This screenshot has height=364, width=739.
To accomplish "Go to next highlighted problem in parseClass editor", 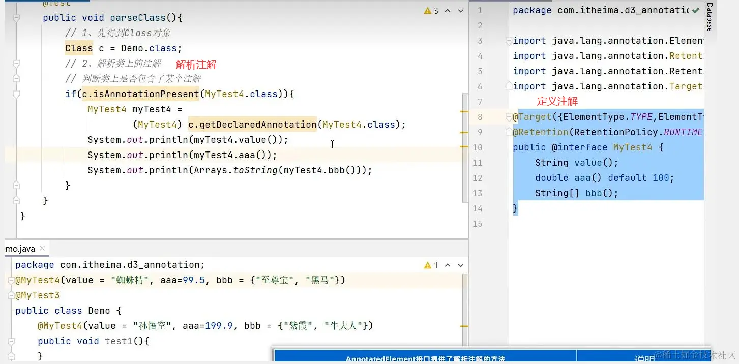I will pos(461,11).
